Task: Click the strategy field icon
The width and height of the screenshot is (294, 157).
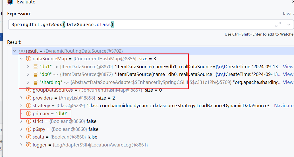Action: click(x=28, y=106)
